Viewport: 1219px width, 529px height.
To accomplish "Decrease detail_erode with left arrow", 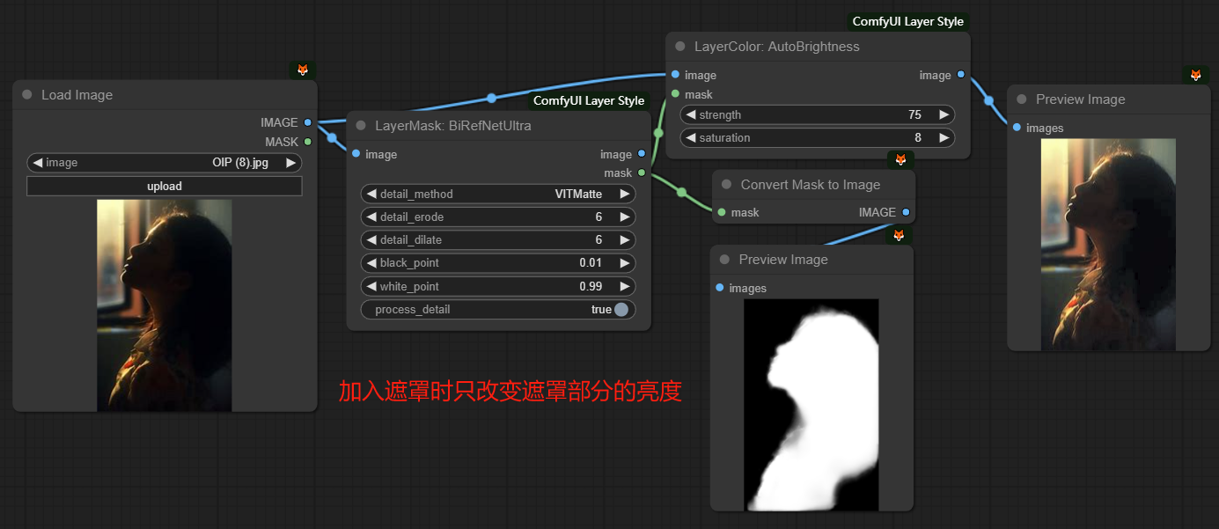I will click(371, 217).
